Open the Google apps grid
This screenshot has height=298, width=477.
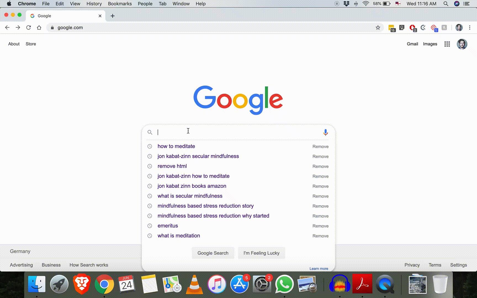click(447, 44)
